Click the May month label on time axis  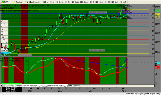tap(30, 91)
